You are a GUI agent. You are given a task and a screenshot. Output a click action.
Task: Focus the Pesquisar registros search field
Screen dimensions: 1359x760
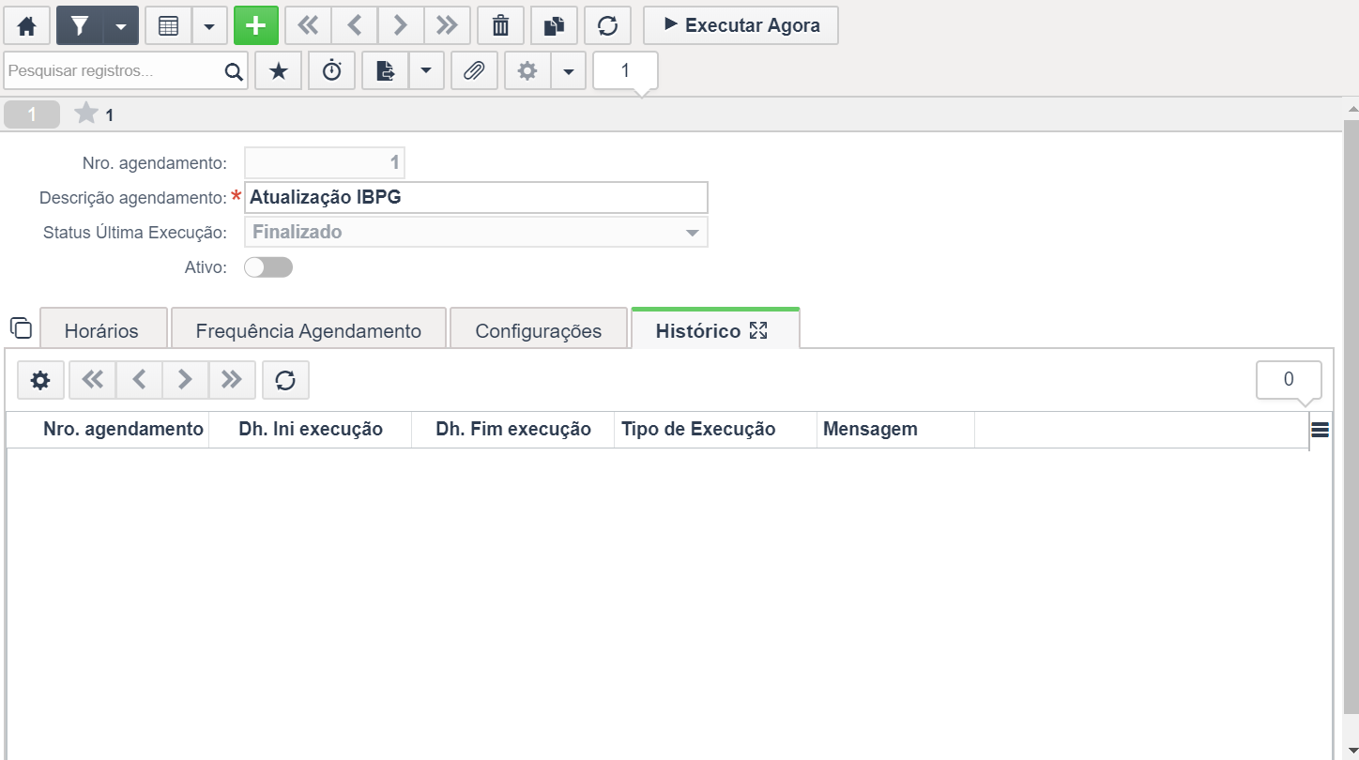[x=115, y=70]
